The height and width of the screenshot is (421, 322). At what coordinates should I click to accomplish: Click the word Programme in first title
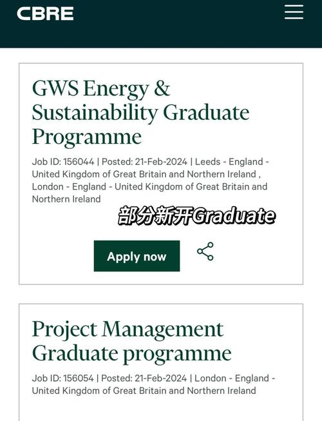click(x=86, y=137)
